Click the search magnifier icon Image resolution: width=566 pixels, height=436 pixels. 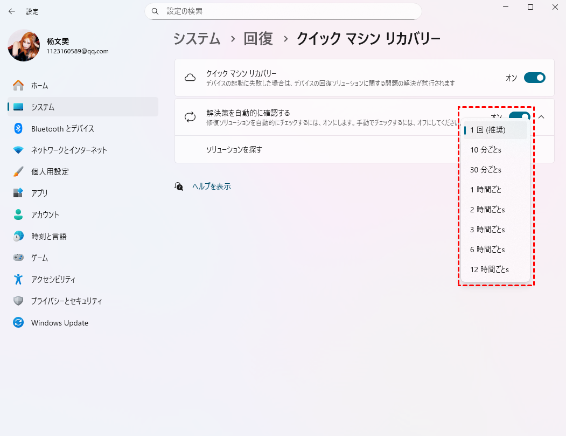click(x=155, y=11)
